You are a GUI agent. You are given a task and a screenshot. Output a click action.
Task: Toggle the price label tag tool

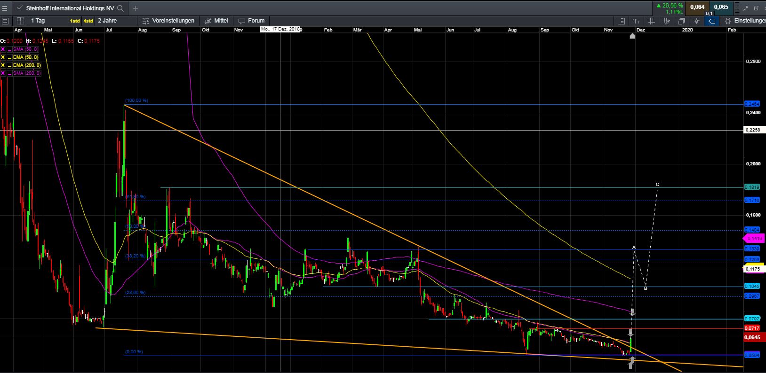pyautogui.click(x=712, y=21)
